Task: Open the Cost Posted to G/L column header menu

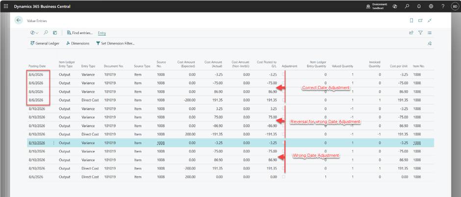Action: click(267, 64)
